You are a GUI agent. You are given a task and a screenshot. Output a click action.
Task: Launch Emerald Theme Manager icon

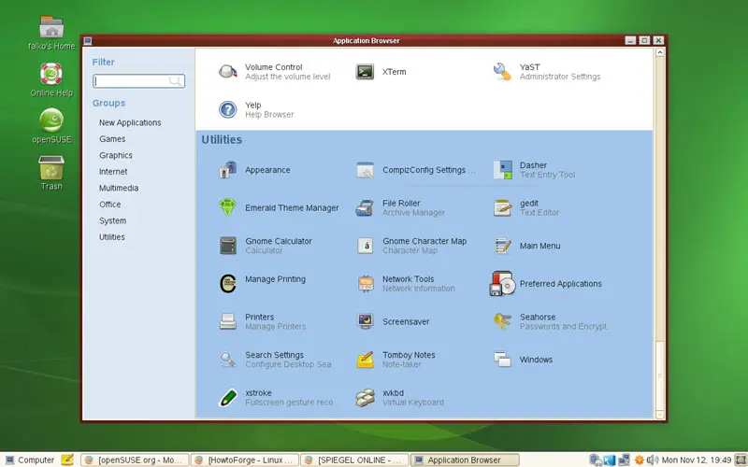tap(227, 207)
